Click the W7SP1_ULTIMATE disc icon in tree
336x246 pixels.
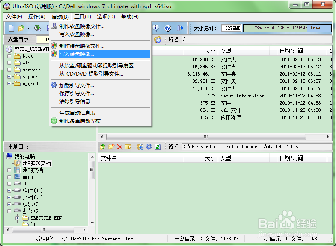point(9,49)
